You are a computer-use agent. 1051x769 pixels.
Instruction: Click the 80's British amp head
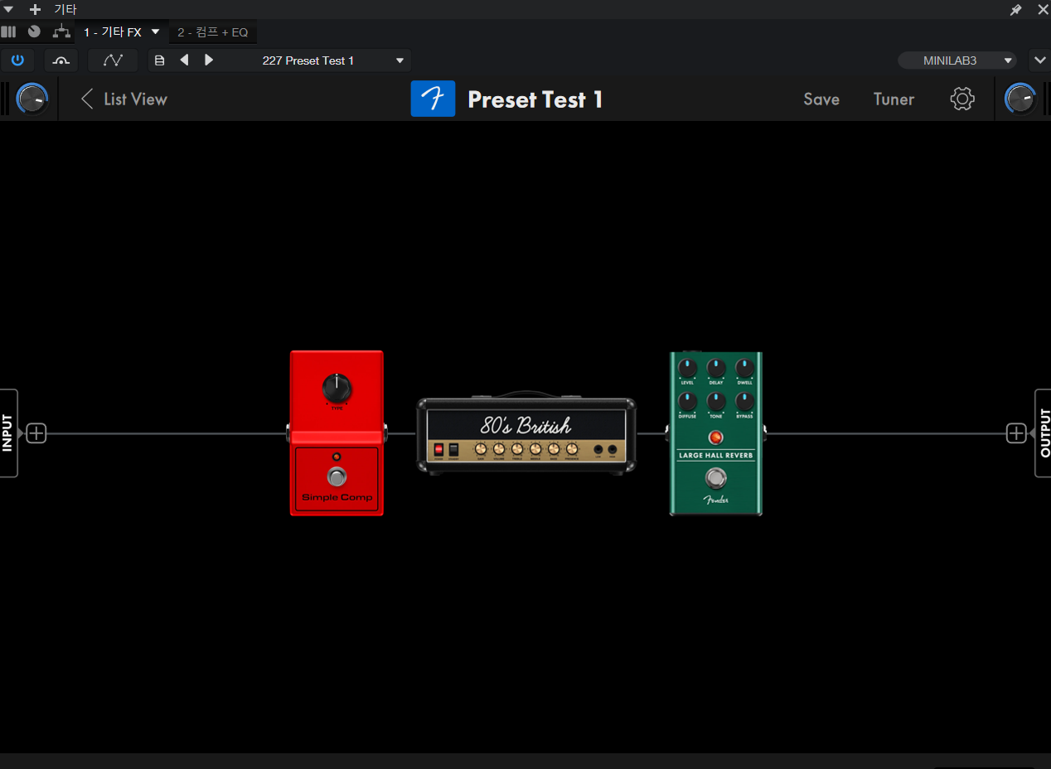pyautogui.click(x=526, y=435)
